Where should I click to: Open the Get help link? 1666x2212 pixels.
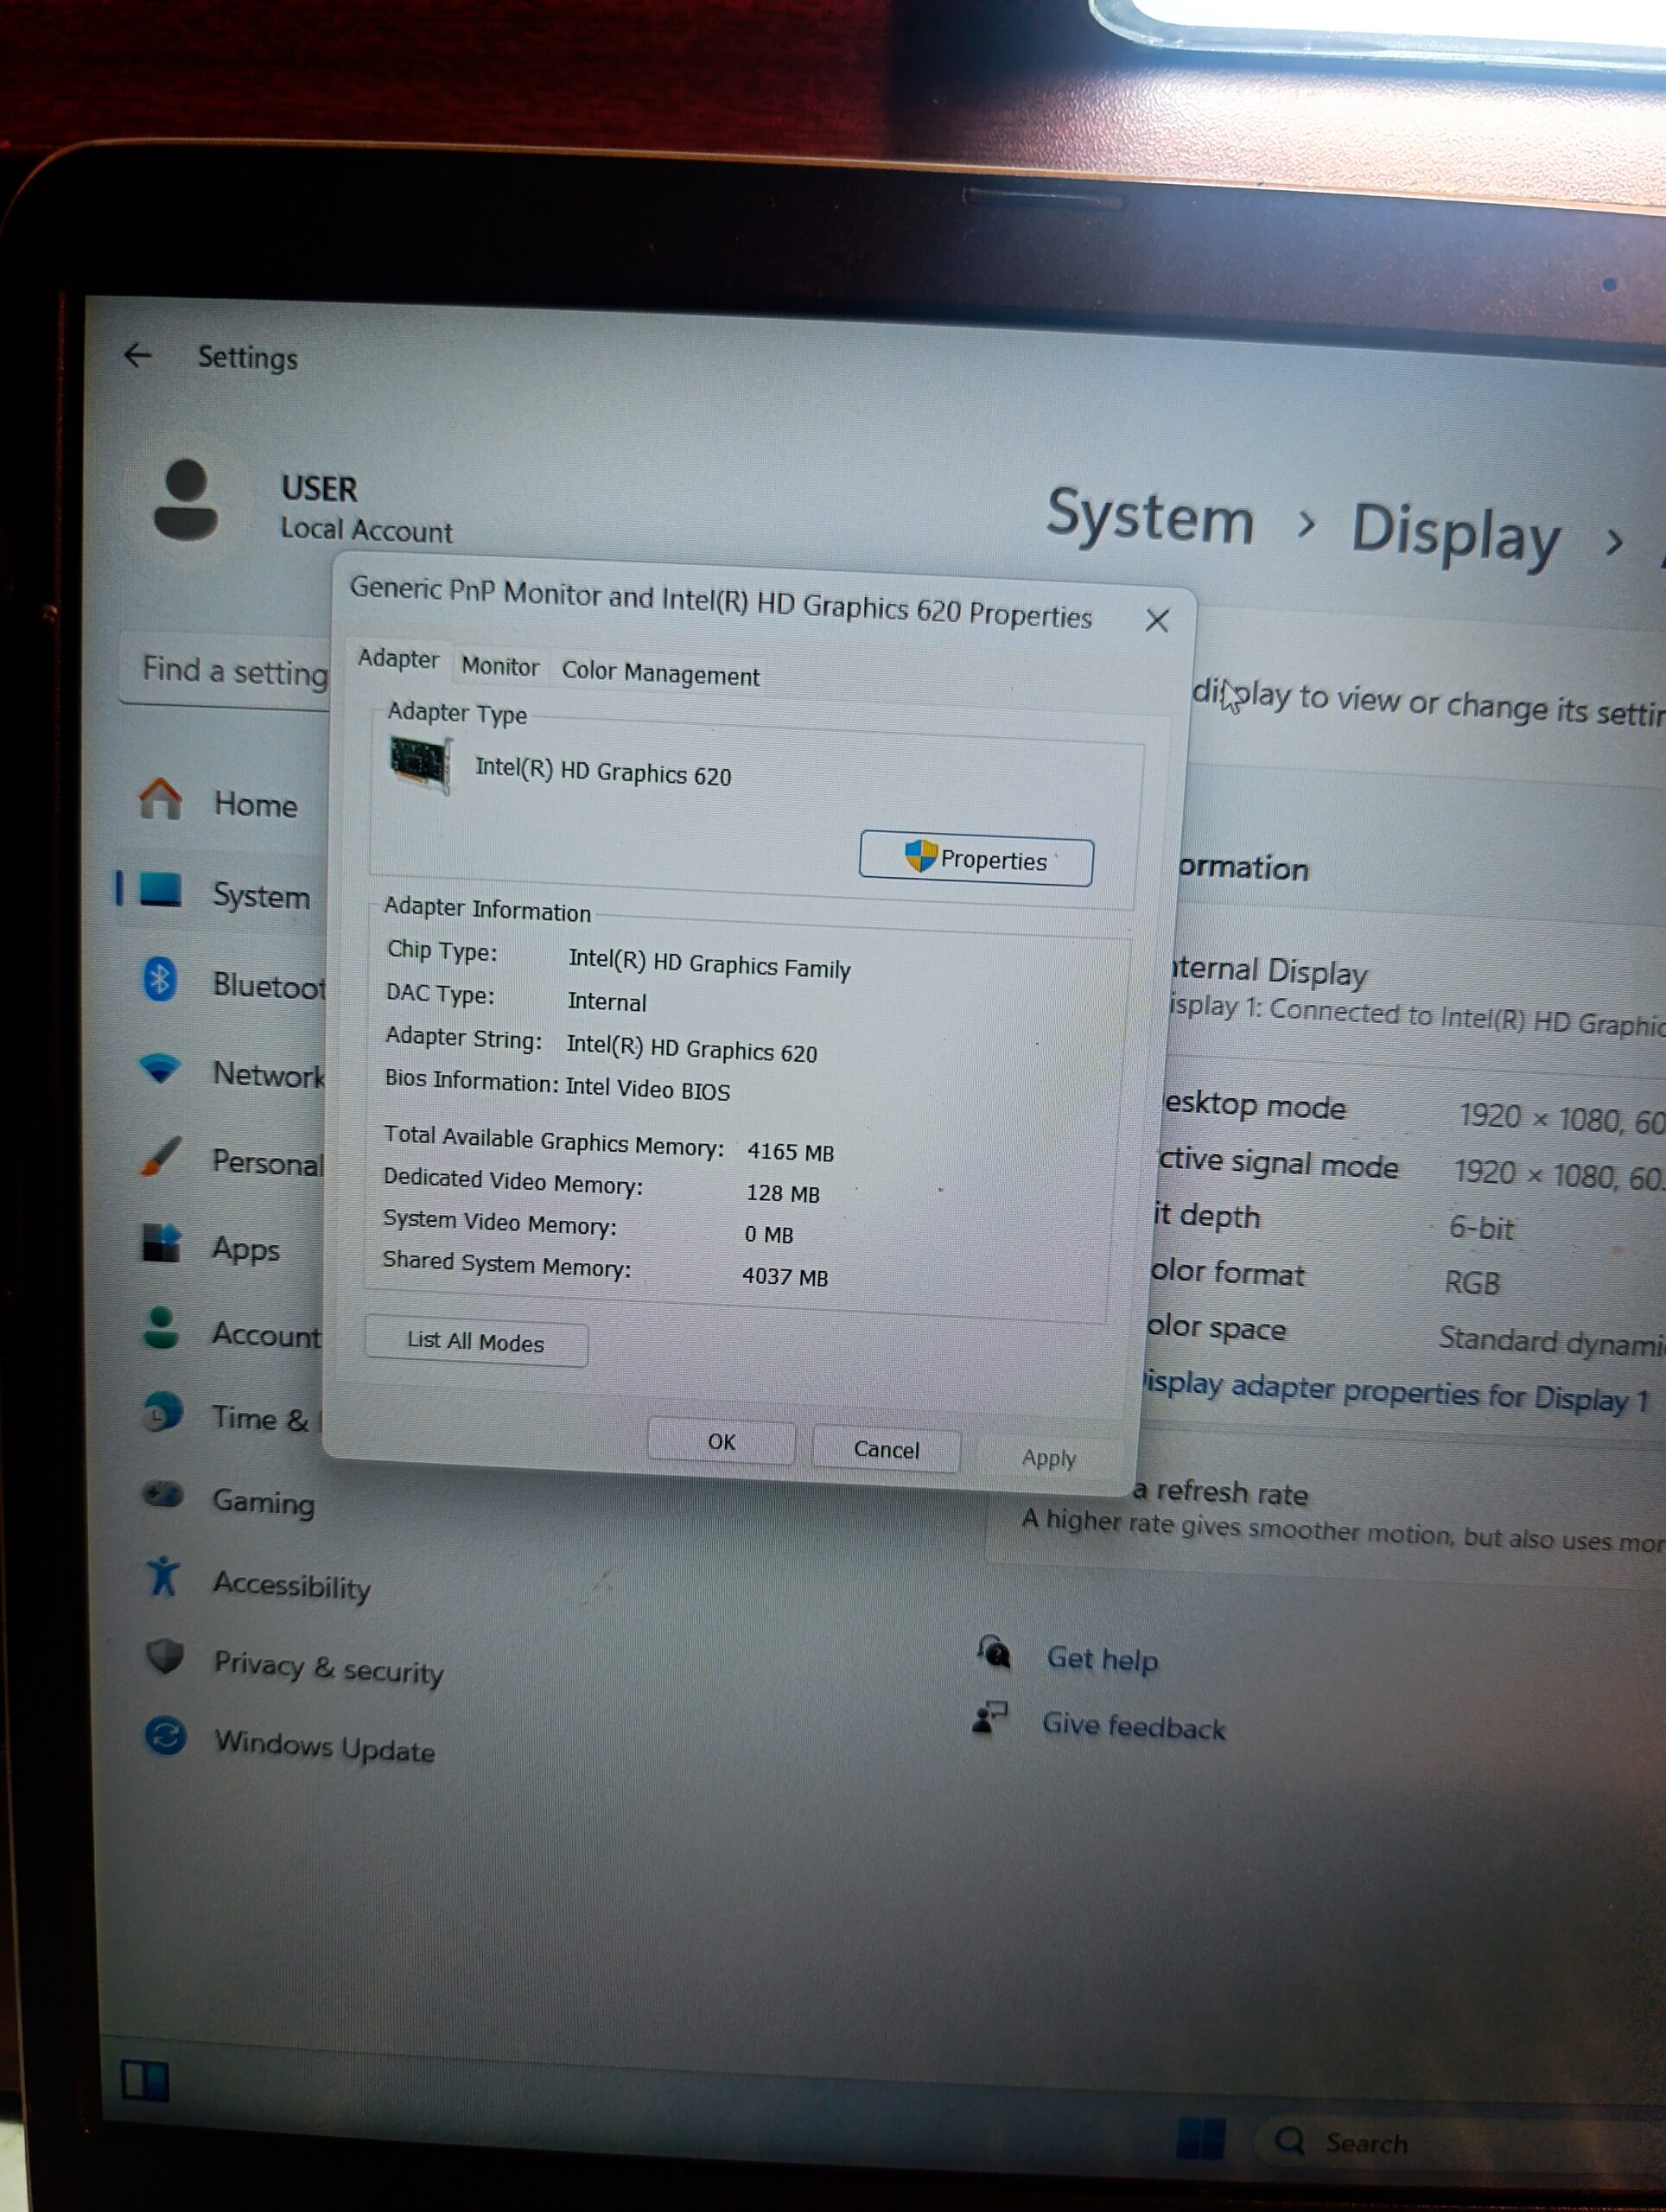[1102, 1659]
